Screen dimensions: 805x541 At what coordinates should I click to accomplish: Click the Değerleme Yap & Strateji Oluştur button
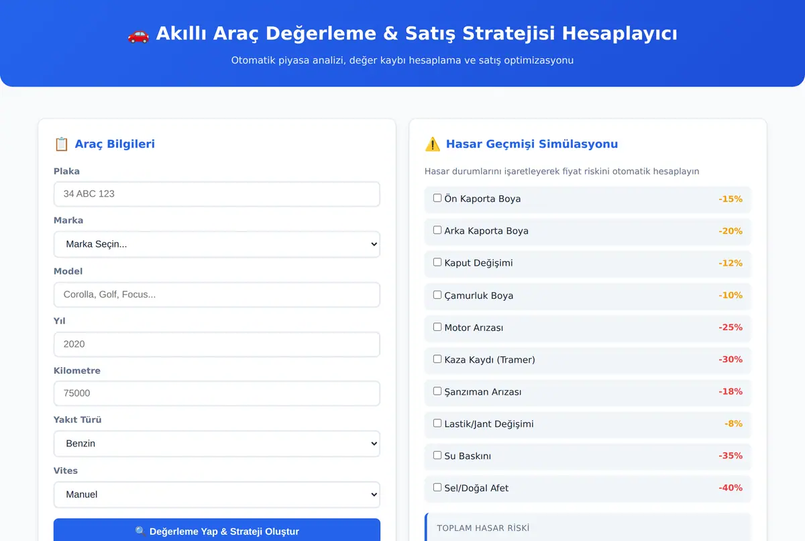pos(217,530)
